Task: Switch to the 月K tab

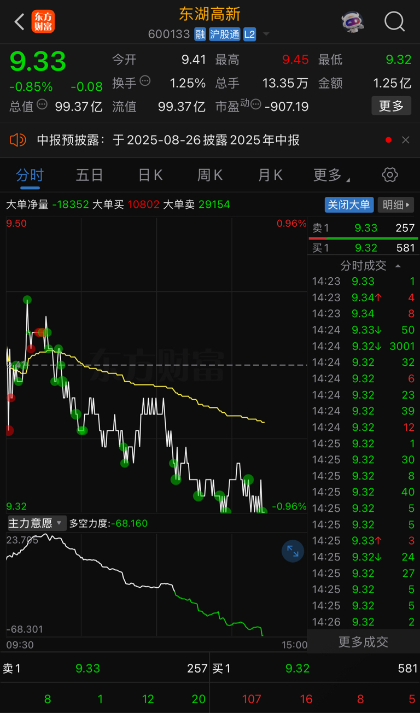Action: point(270,175)
